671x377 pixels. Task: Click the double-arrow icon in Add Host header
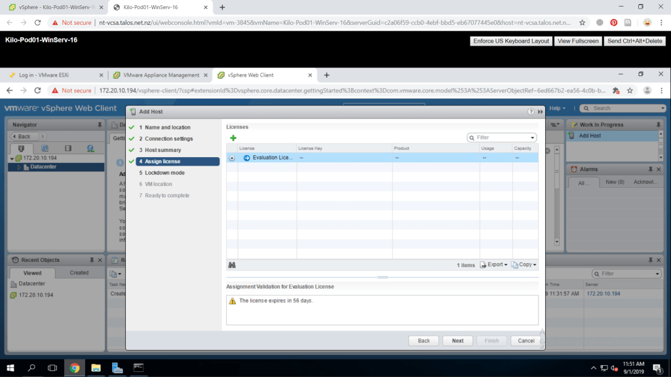[541, 112]
